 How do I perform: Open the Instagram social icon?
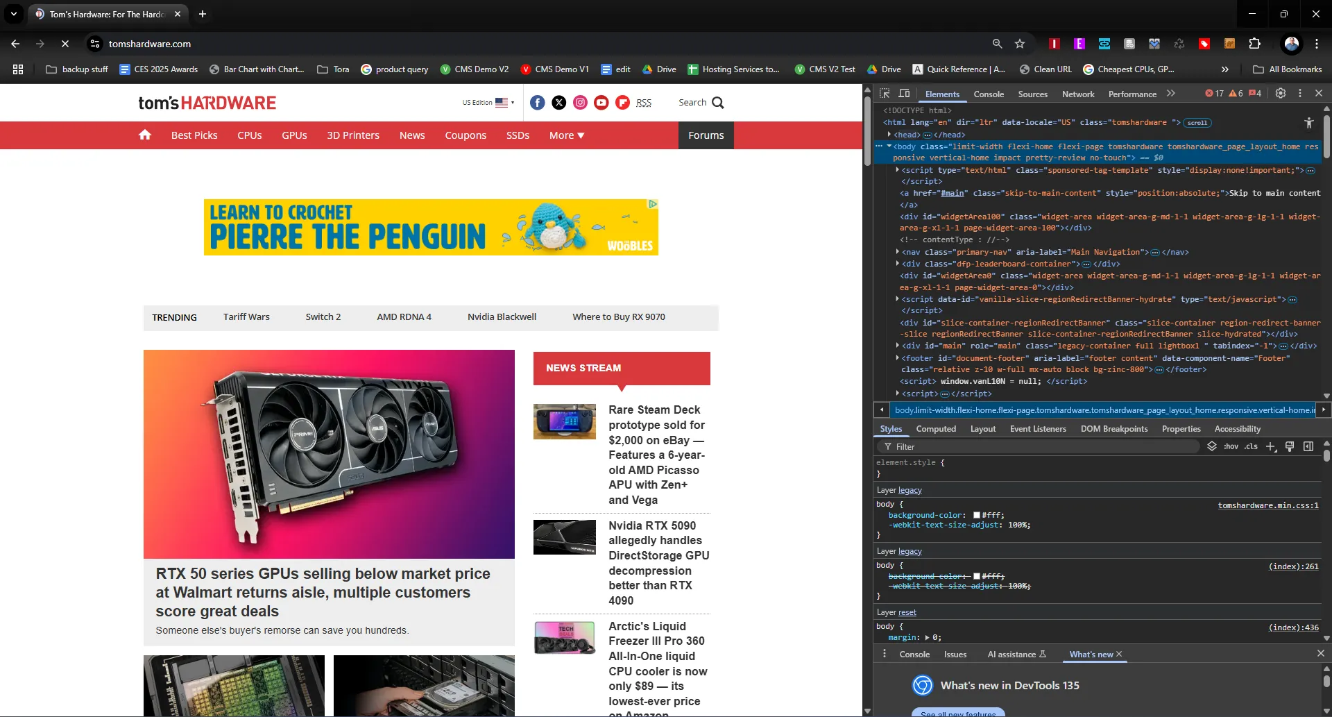tap(581, 103)
